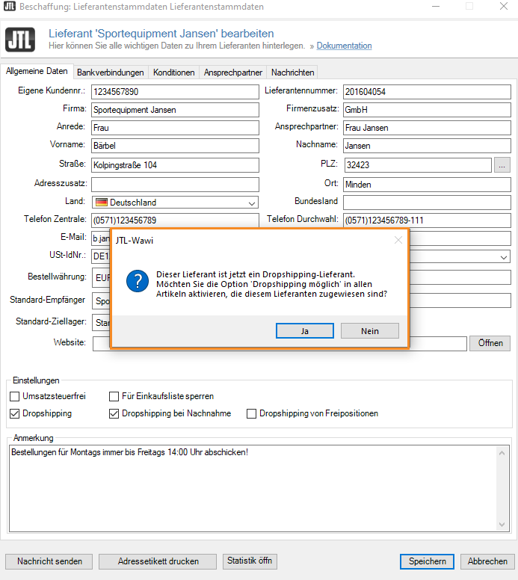Viewport: 518px width, 580px height.
Task: Click the Telefon Zentrale field
Action: click(175, 220)
